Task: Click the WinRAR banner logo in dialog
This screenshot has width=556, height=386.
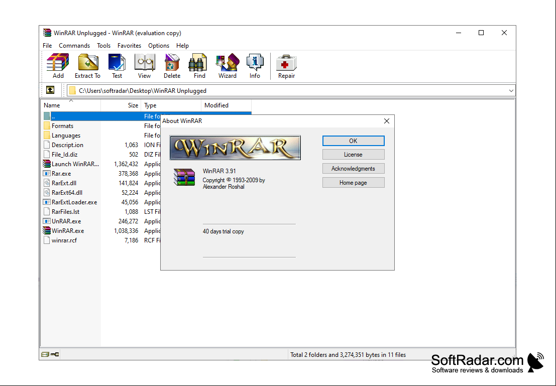Action: [x=235, y=148]
